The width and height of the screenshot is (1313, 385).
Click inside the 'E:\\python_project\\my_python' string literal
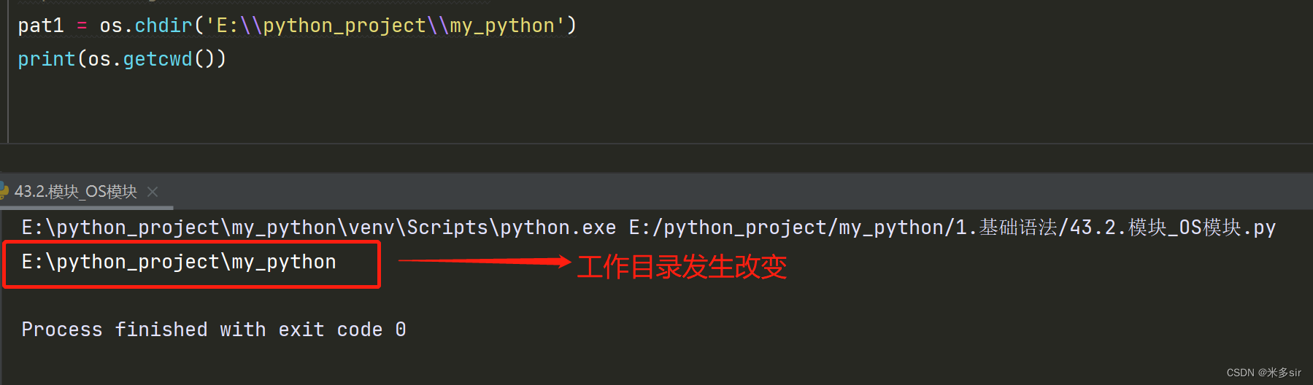385,26
